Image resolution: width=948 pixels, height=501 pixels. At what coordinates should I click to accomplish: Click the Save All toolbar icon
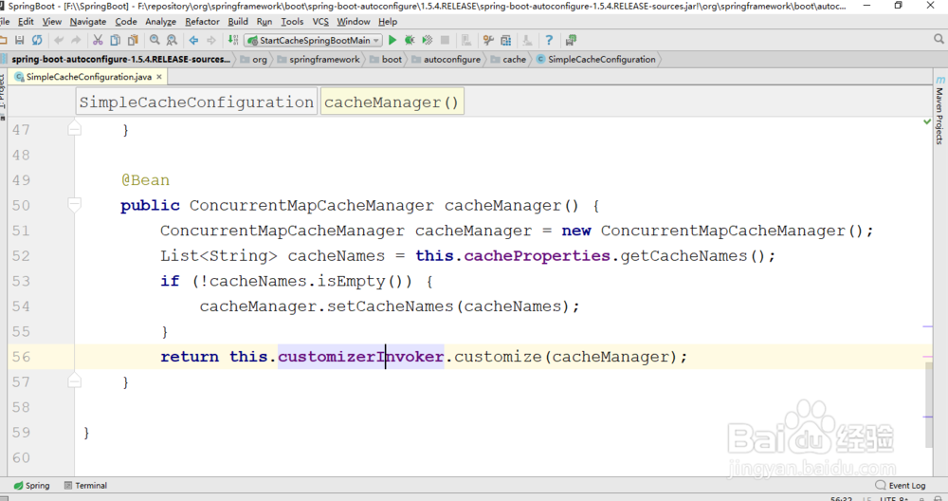19,40
